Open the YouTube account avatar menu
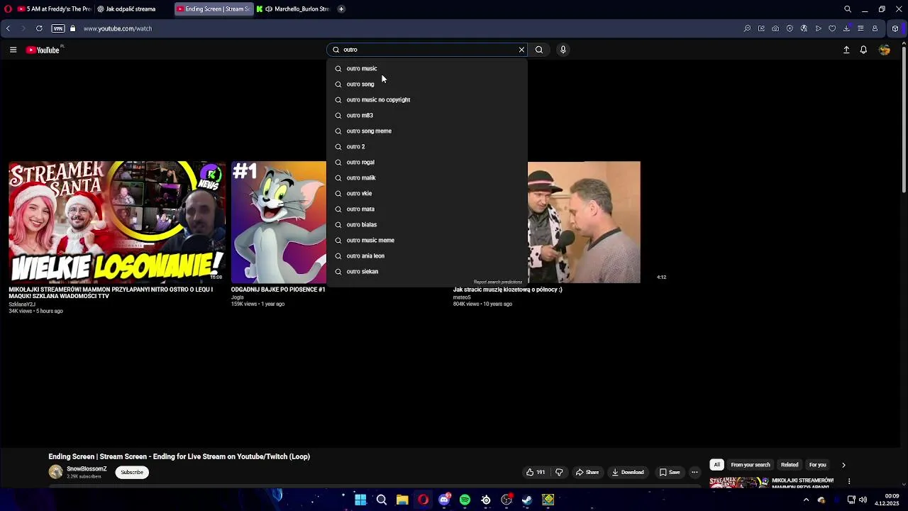 click(x=884, y=50)
